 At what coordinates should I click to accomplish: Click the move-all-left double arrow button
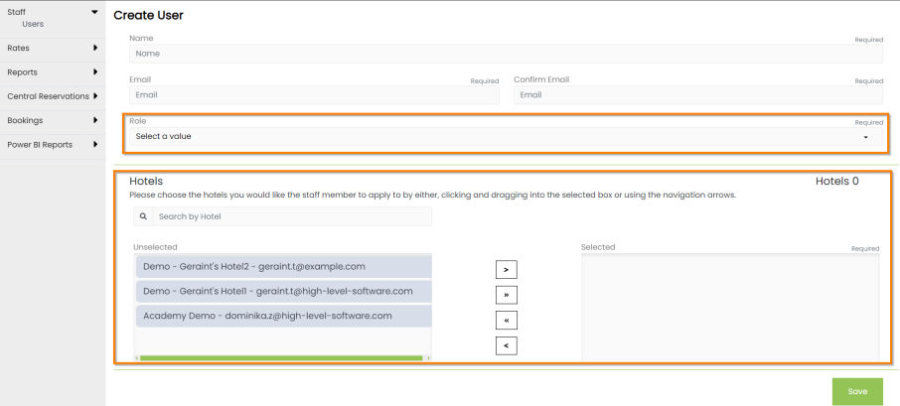click(x=506, y=321)
